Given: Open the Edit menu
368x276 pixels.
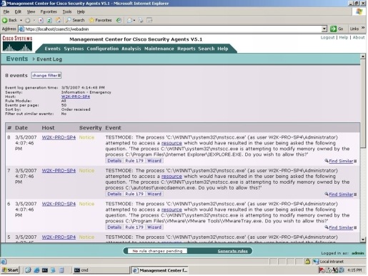Looking at the screenshot, I should click(x=18, y=11).
